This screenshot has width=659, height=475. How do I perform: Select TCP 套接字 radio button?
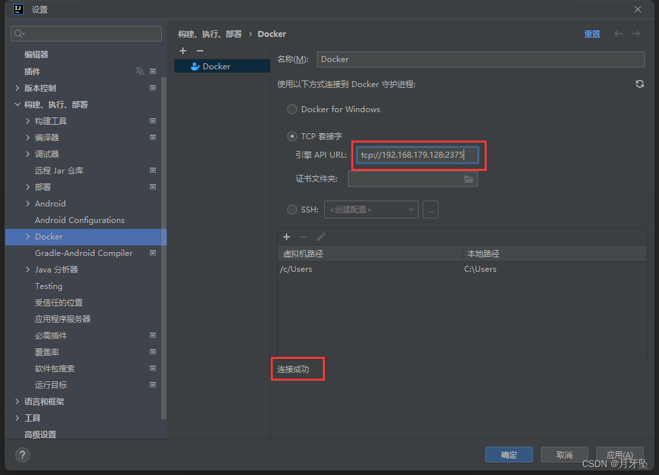[292, 136]
